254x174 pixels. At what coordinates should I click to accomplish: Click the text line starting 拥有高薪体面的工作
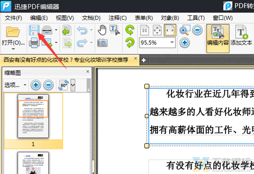tap(202, 130)
